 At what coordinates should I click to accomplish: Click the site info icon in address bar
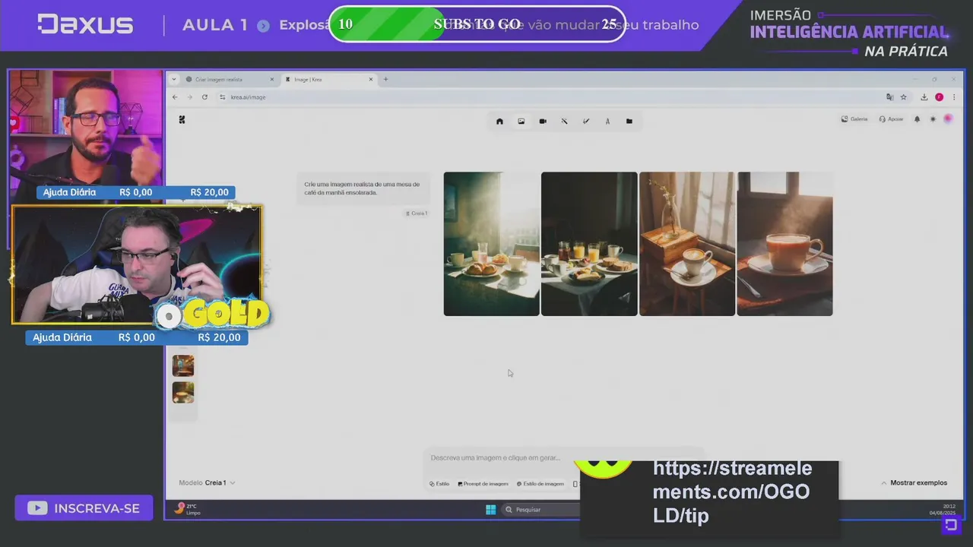tap(223, 97)
